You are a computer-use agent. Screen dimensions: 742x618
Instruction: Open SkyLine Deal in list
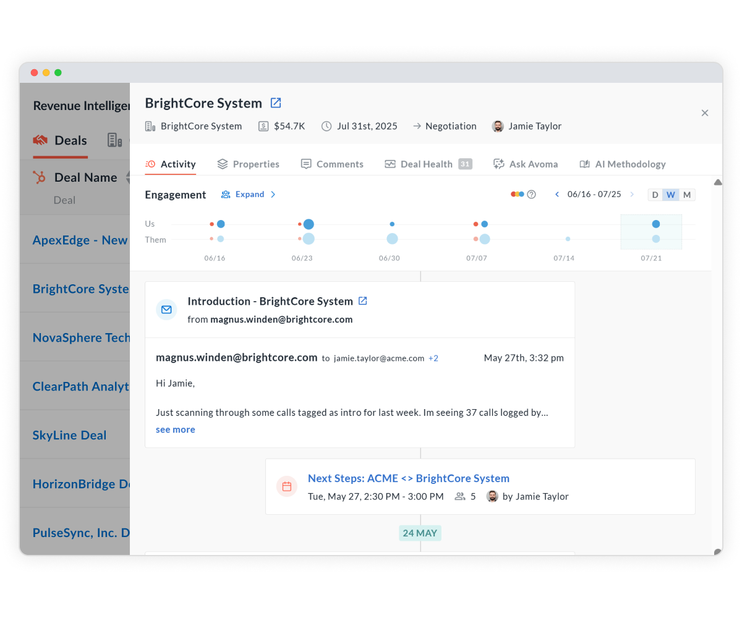pos(69,435)
